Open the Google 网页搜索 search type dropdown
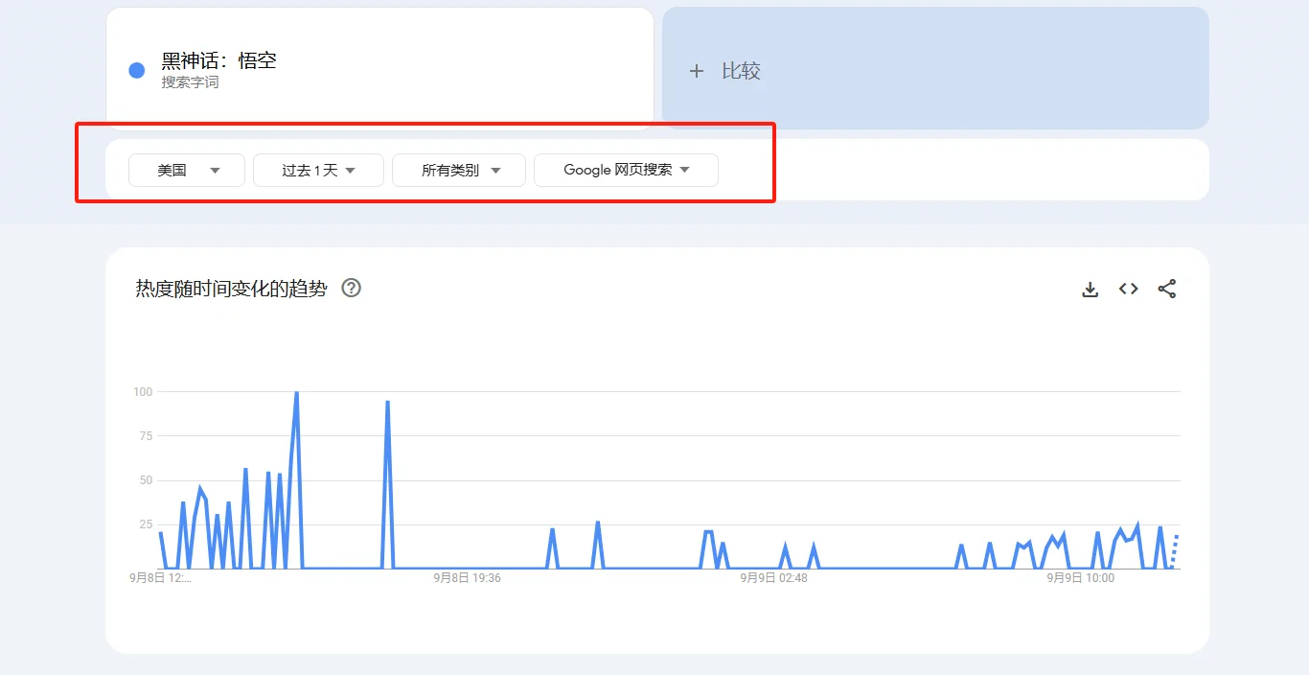 point(626,170)
